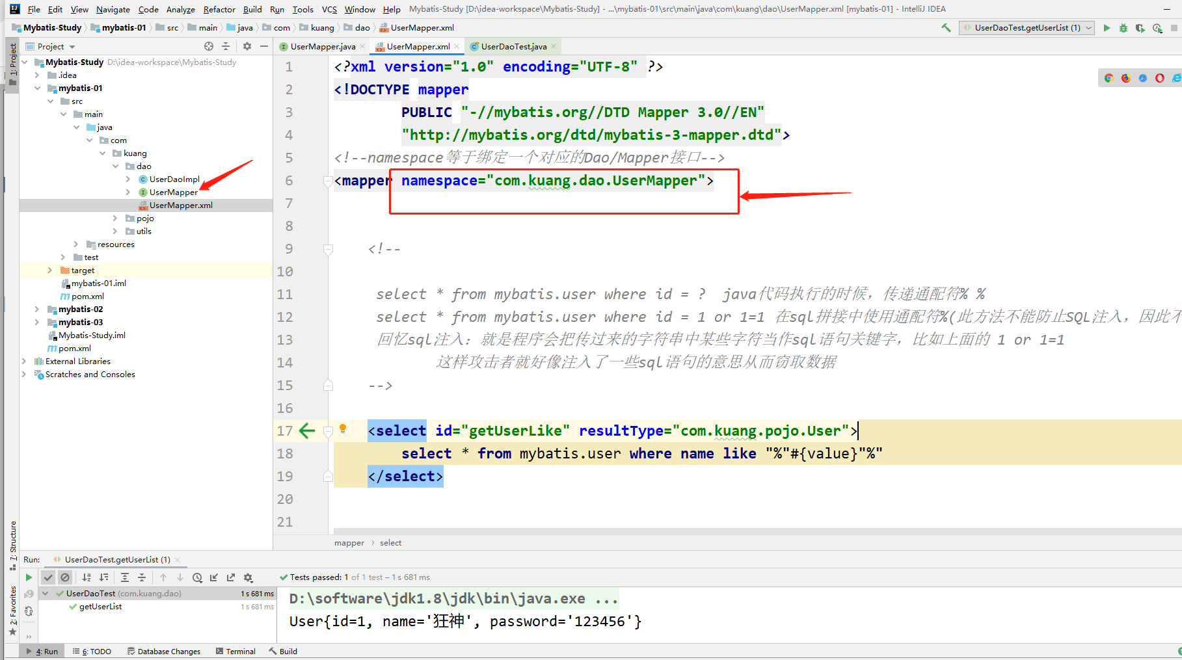Toggle showing ignored tests
Viewport: 1182px width, 660px height.
65,577
